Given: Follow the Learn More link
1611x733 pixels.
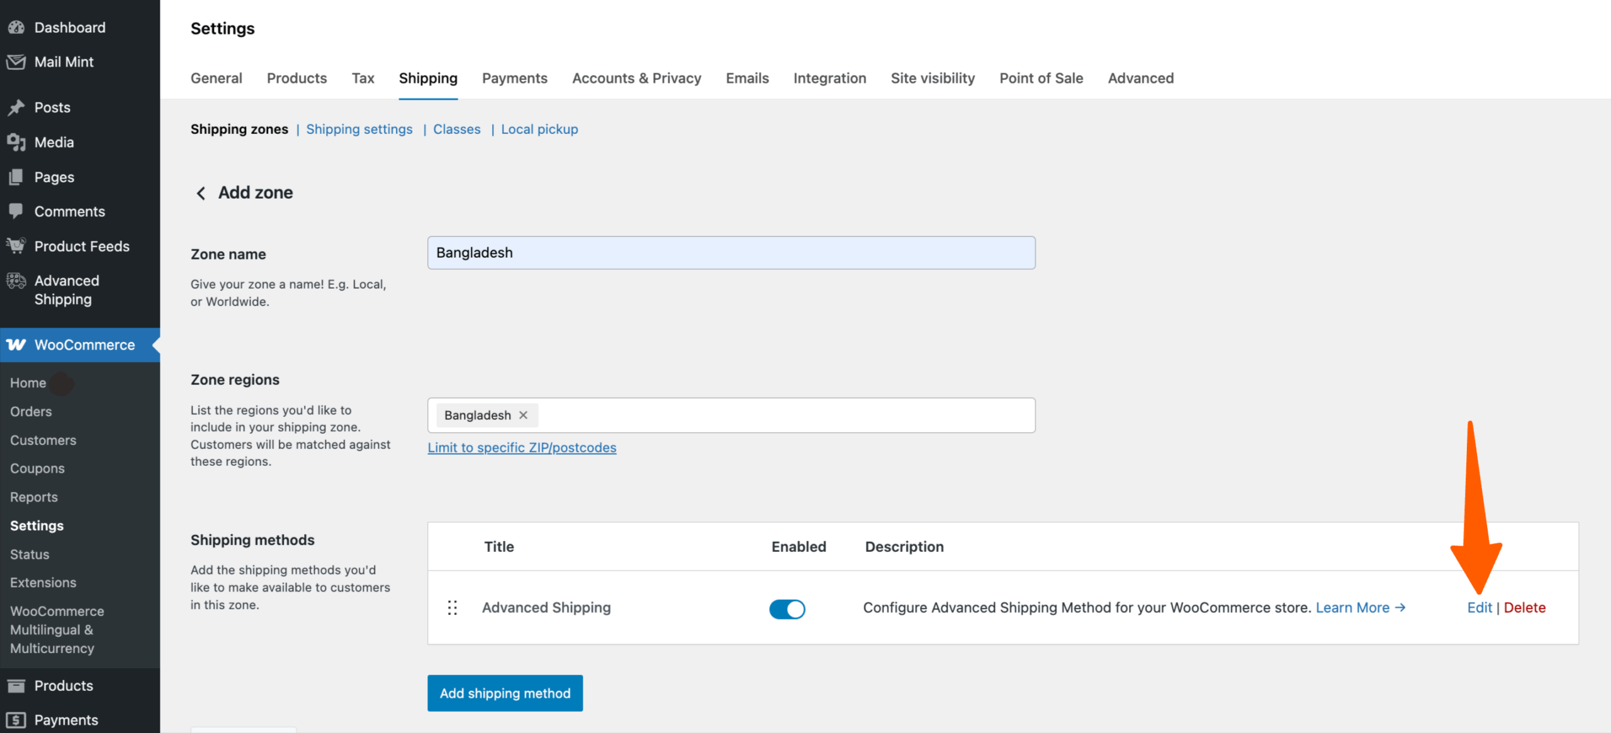Looking at the screenshot, I should [x=1360, y=607].
